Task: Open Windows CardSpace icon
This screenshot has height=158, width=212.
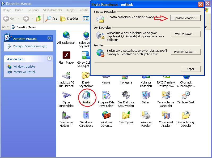Action: [86, 119]
